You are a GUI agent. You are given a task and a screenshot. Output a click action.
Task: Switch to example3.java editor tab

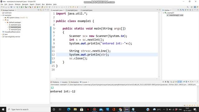[87, 10]
